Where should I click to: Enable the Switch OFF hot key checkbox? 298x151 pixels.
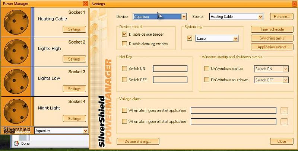click(124, 80)
